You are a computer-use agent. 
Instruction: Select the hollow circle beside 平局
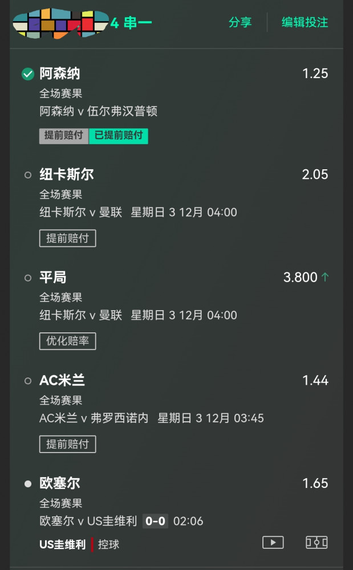[x=28, y=278]
